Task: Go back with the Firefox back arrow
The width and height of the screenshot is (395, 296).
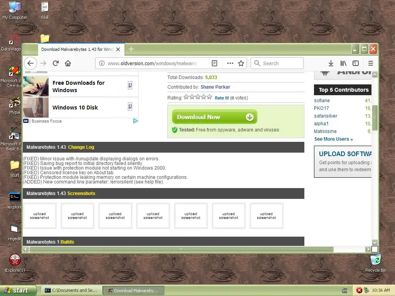Action: 30,63
